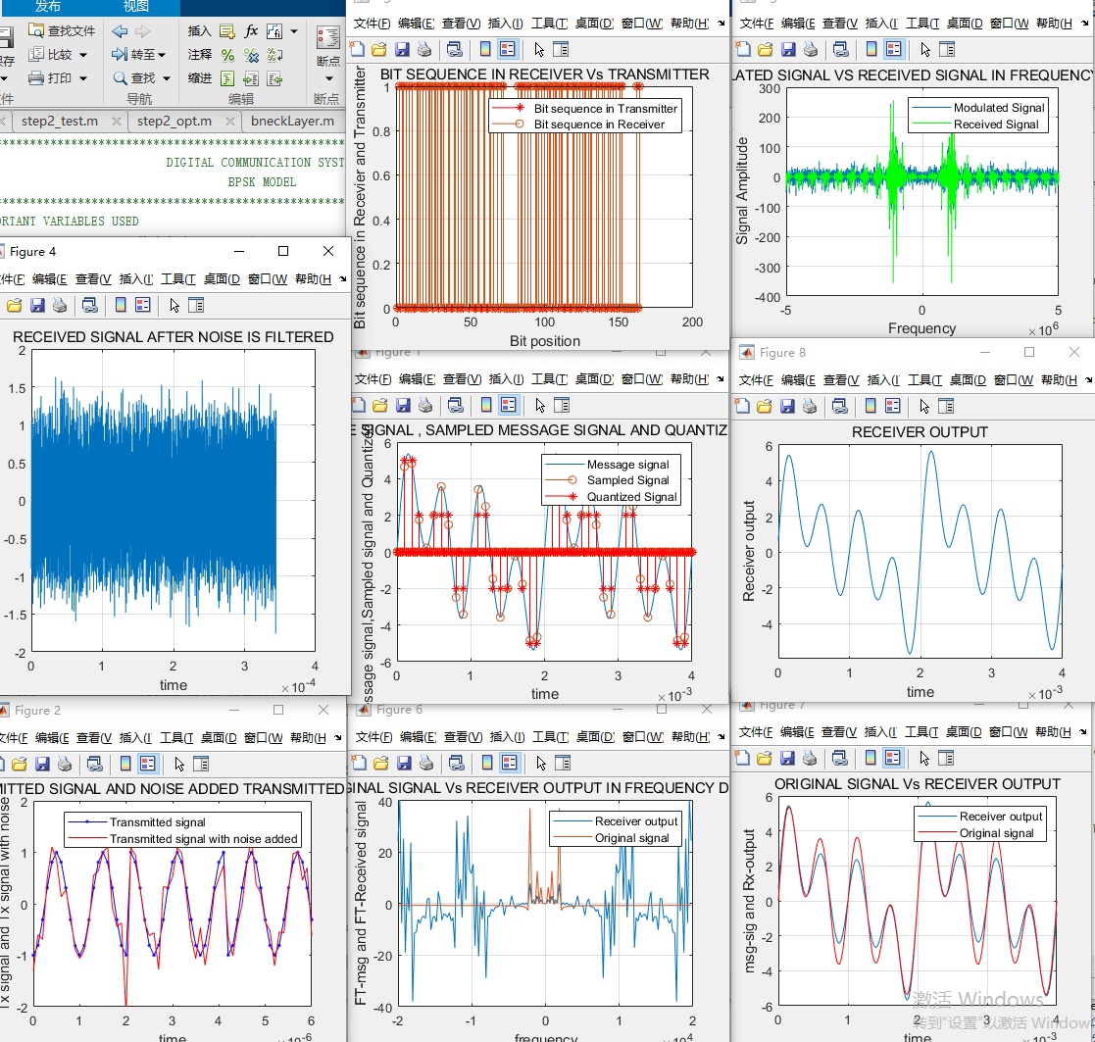Click Save icon in Figure 4 toolbar
This screenshot has height=1042, width=1095.
[x=37, y=305]
